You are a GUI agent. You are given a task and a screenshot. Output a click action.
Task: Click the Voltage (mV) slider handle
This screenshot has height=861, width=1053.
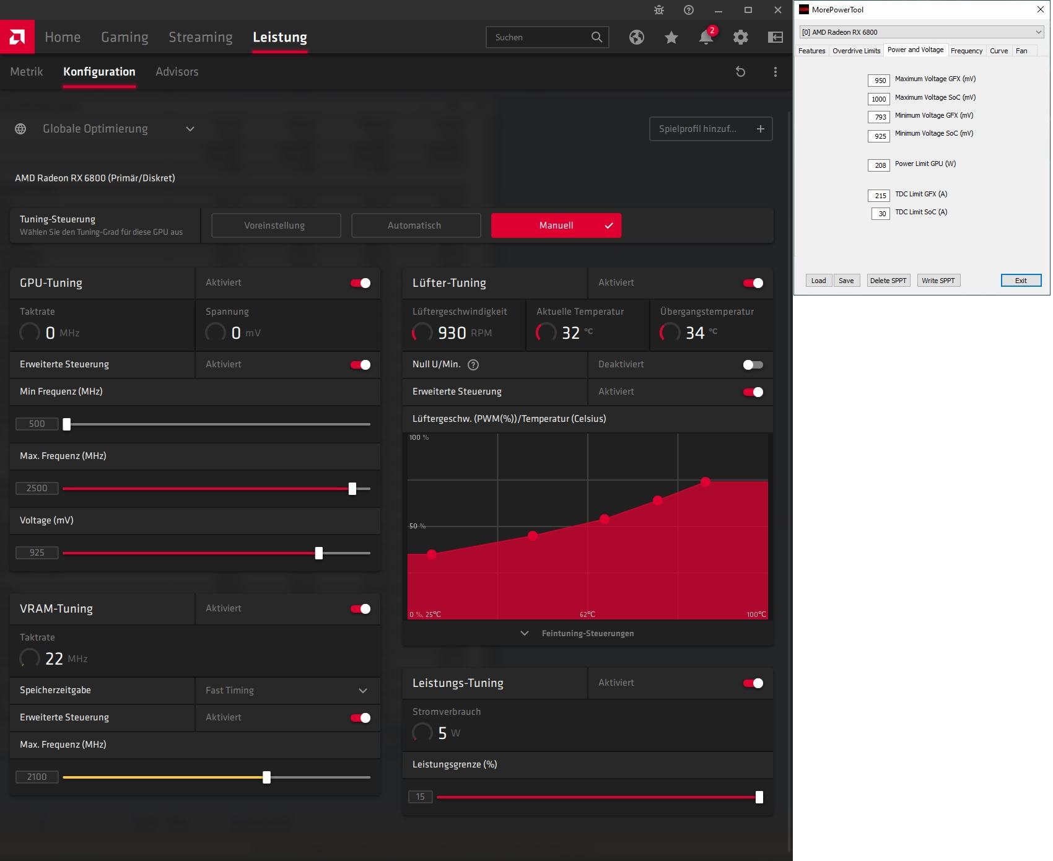[319, 553]
